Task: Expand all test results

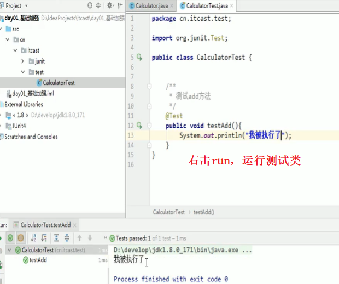Action: point(56,238)
